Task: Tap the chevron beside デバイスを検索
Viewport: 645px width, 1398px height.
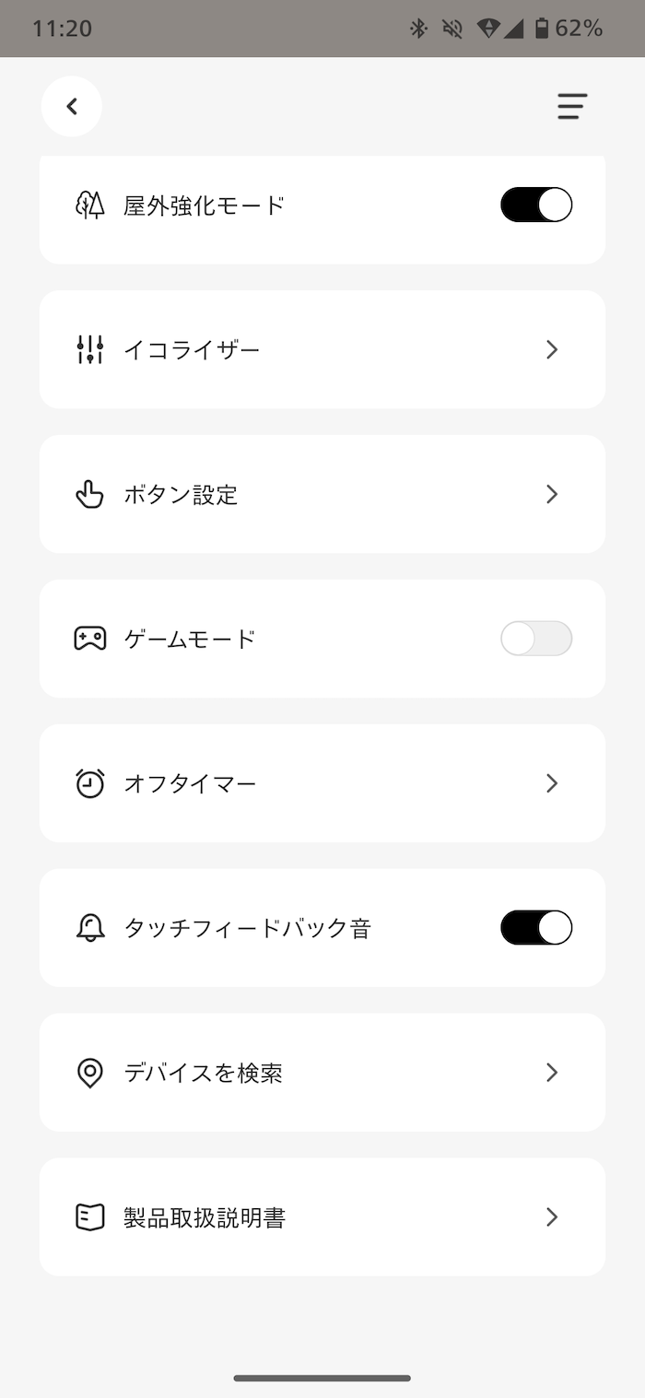Action: (x=552, y=1073)
